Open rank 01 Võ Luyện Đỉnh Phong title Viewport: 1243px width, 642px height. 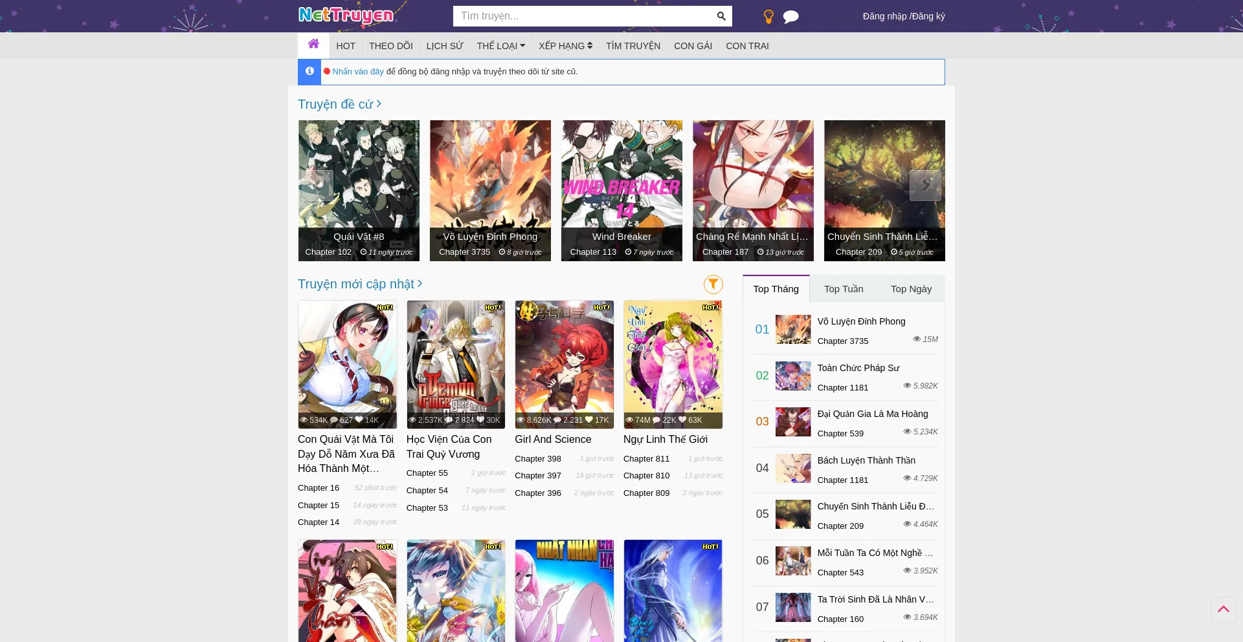click(861, 321)
